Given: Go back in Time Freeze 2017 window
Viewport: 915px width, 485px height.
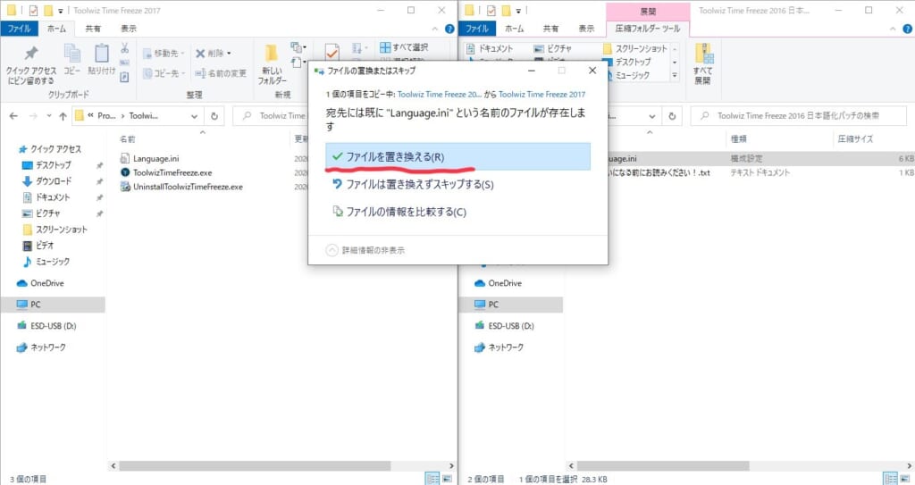Looking at the screenshot, I should click(13, 116).
